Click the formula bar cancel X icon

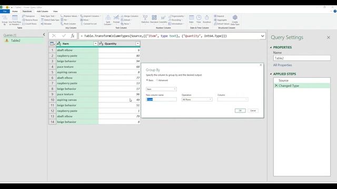[x=54, y=36]
